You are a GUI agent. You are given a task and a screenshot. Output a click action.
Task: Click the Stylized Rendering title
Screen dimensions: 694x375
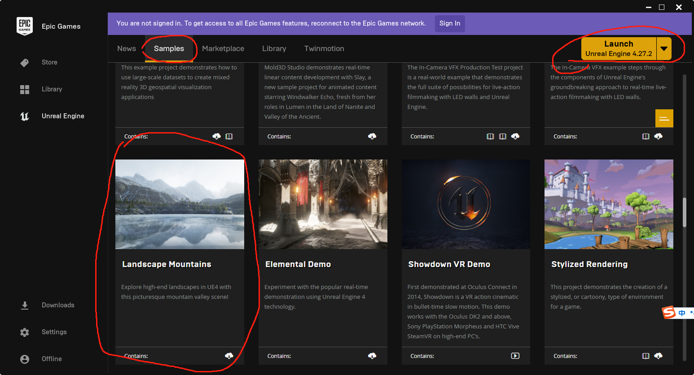589,264
